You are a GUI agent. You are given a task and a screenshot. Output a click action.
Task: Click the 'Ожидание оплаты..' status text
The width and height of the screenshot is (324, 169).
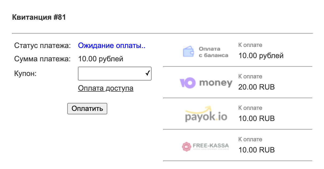[112, 46]
